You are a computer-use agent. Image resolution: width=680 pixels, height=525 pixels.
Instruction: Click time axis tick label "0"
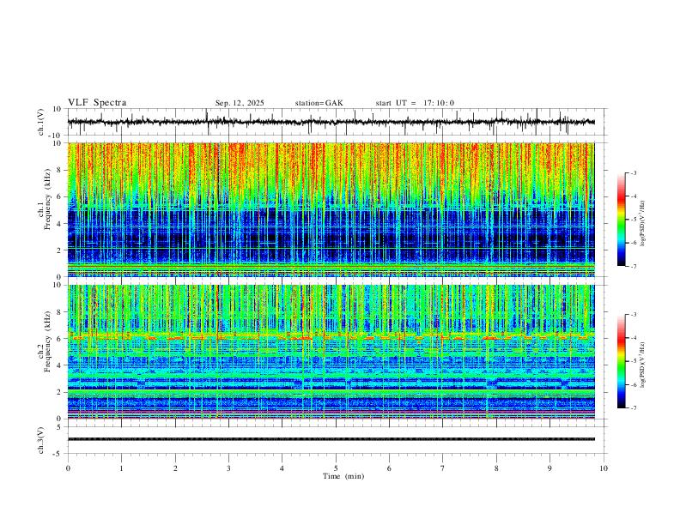pos(68,468)
